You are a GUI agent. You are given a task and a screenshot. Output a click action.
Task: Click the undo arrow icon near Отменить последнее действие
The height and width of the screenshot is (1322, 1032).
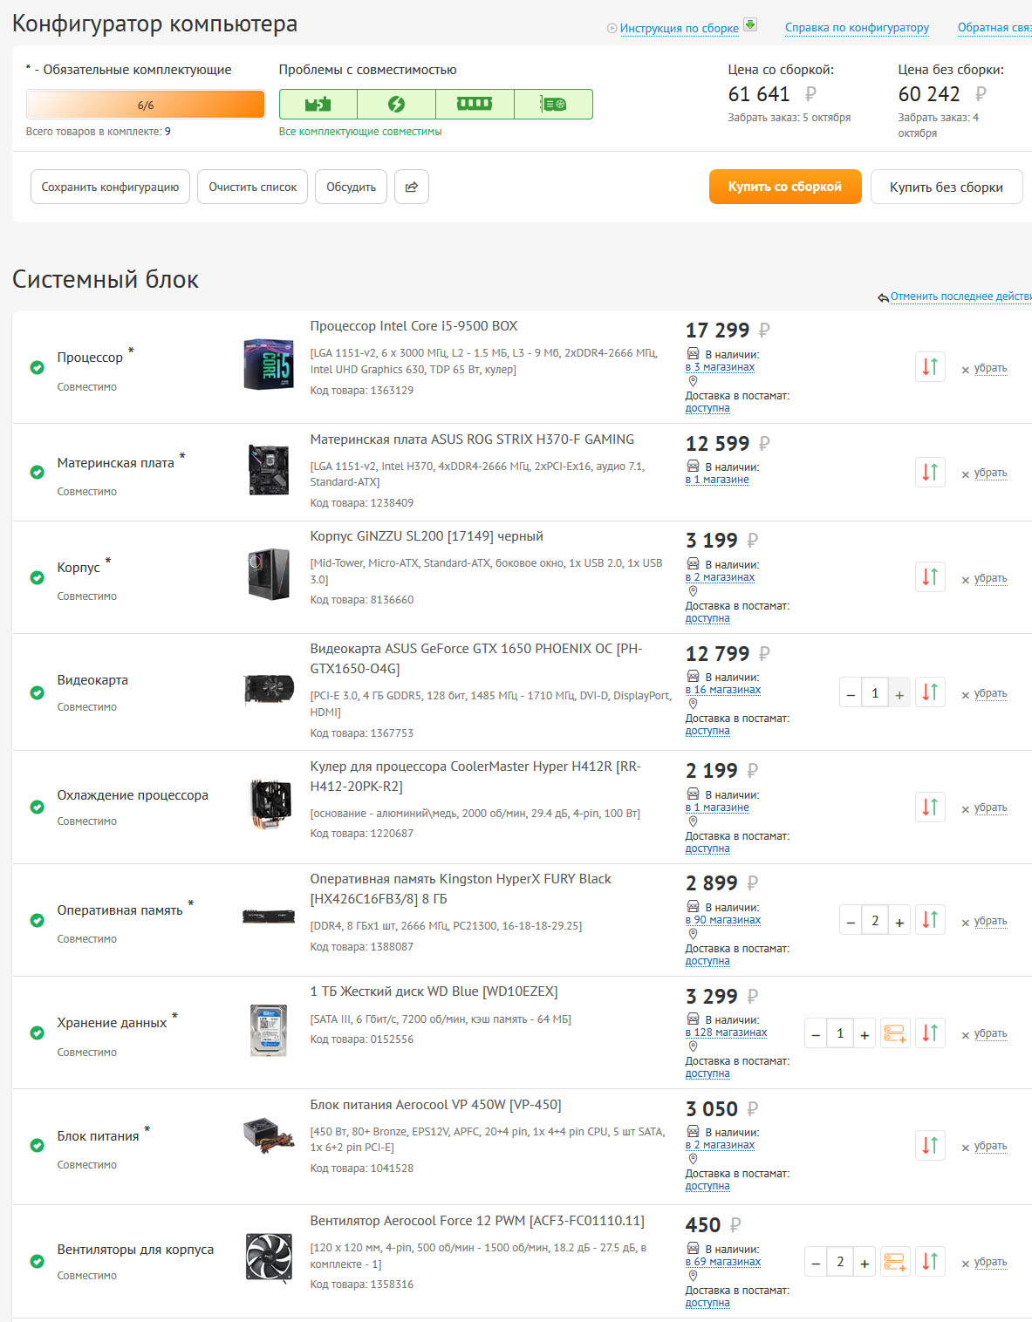point(883,297)
